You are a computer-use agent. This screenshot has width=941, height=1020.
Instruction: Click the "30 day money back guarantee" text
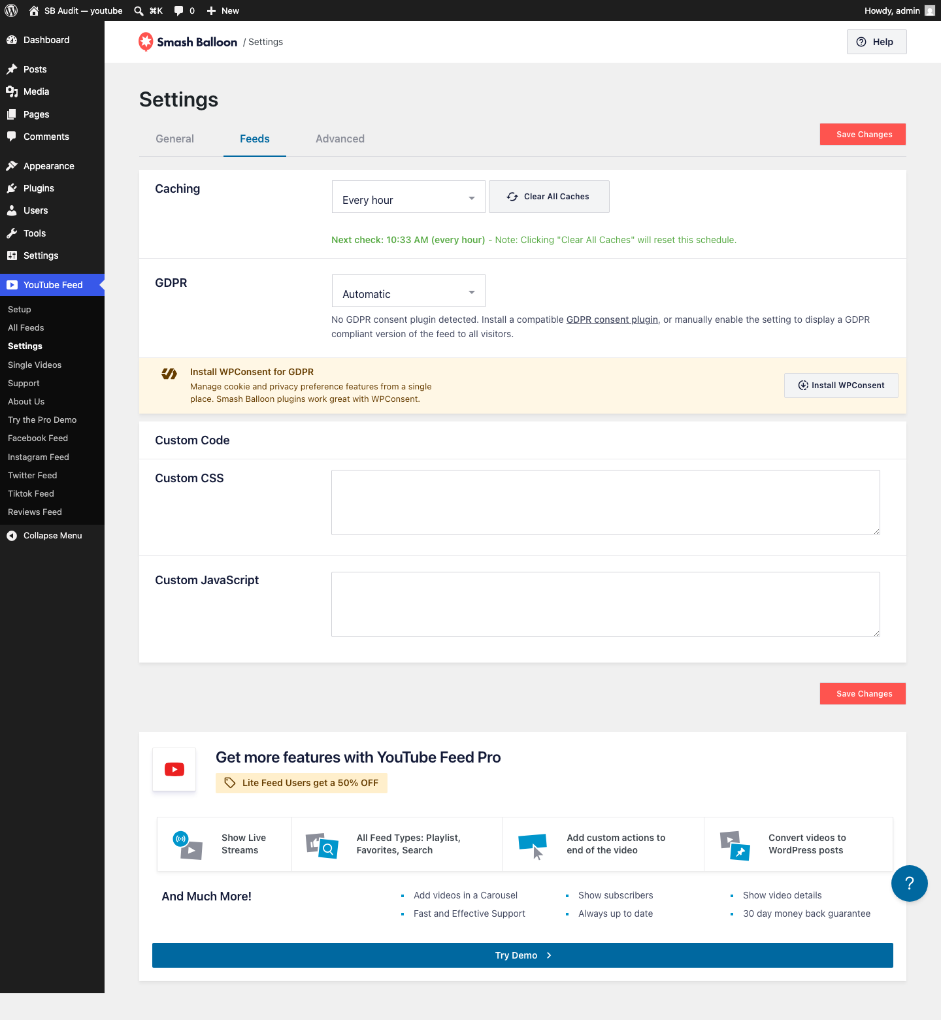tap(806, 913)
